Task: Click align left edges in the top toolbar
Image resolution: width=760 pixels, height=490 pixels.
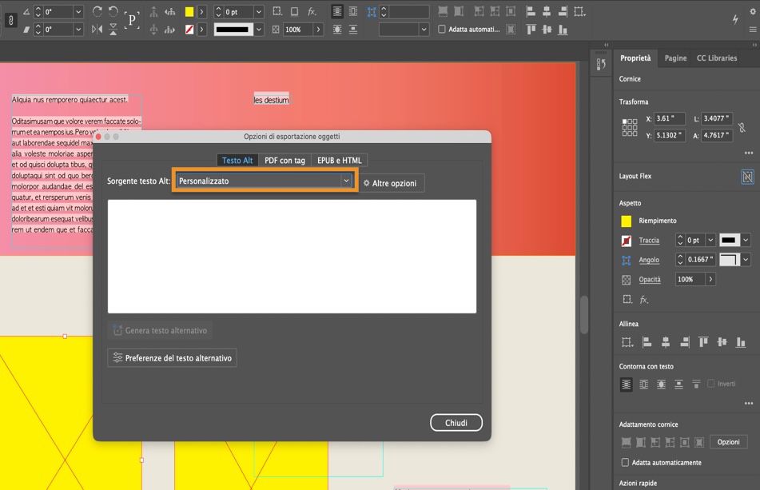Action: (x=531, y=12)
